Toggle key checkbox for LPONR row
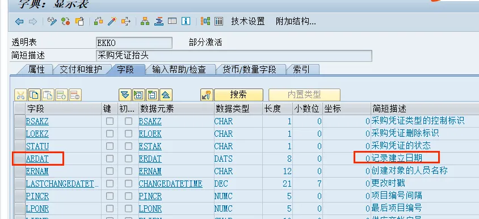The image size is (479, 219). coord(110,209)
